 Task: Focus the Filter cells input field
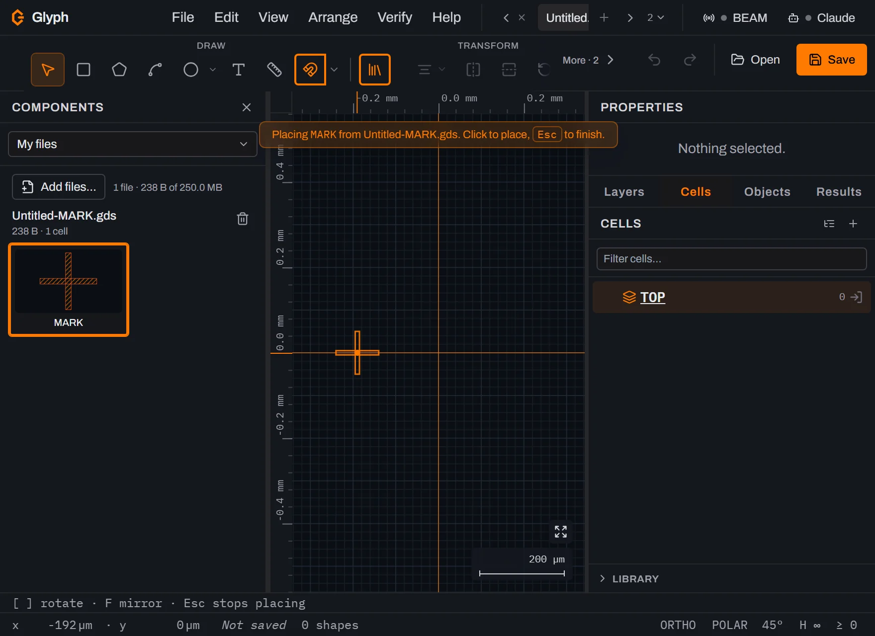[731, 259]
